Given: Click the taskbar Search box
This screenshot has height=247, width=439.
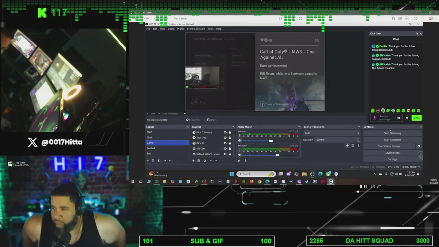Looking at the screenshot, I should (256, 174).
